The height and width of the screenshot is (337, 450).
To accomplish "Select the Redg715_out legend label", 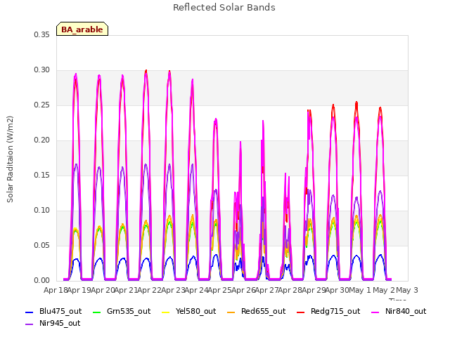I will click(x=335, y=312).
